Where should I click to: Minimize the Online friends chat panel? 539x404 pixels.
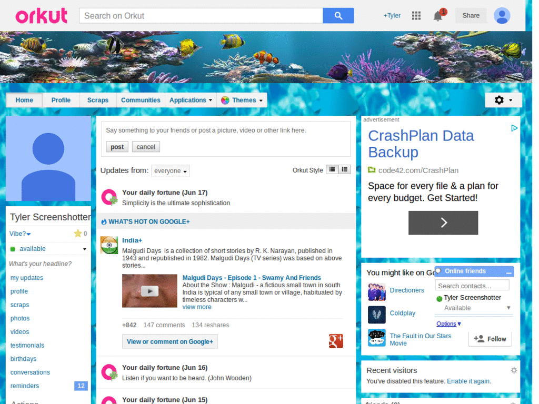click(508, 272)
